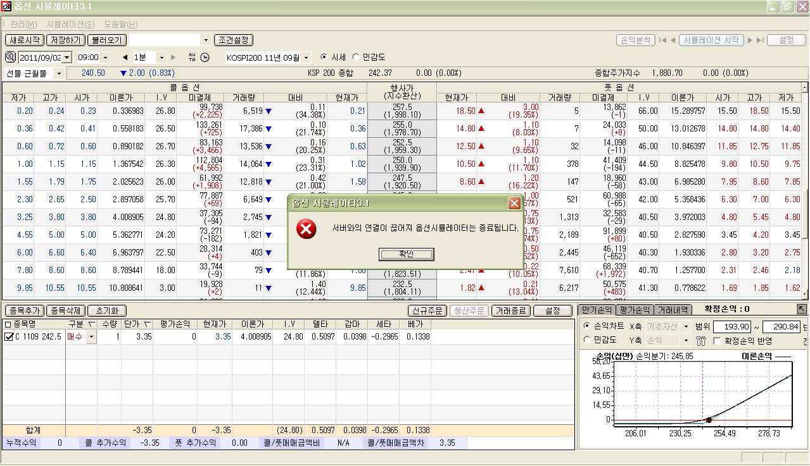Screen dimensions: 810x466
Task: Select the 민감도 radio button in the chart panel
Action: 586,341
